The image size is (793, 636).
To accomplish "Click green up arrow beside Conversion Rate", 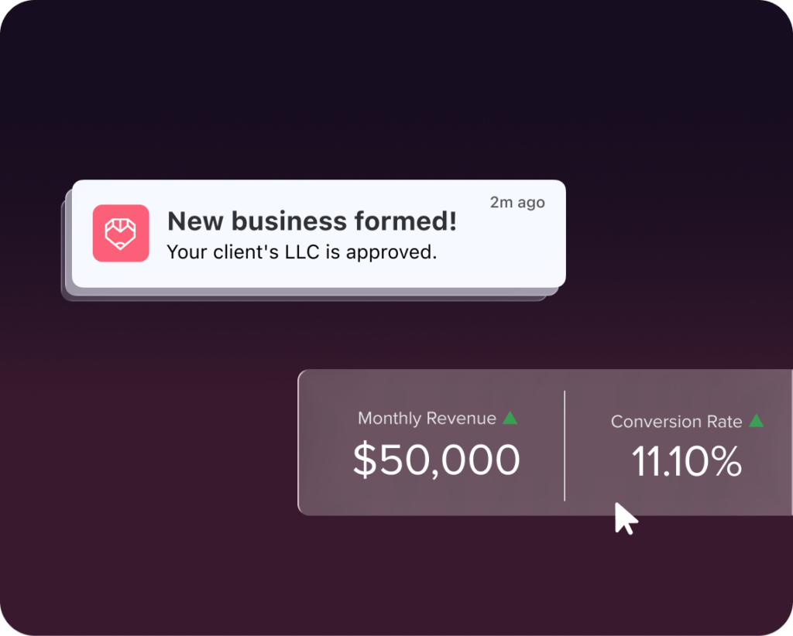I will pos(757,421).
